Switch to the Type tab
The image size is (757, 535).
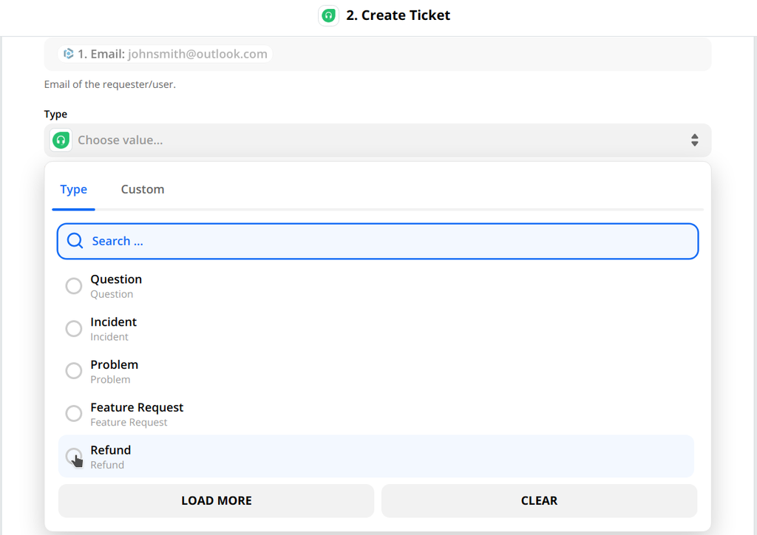coord(73,189)
